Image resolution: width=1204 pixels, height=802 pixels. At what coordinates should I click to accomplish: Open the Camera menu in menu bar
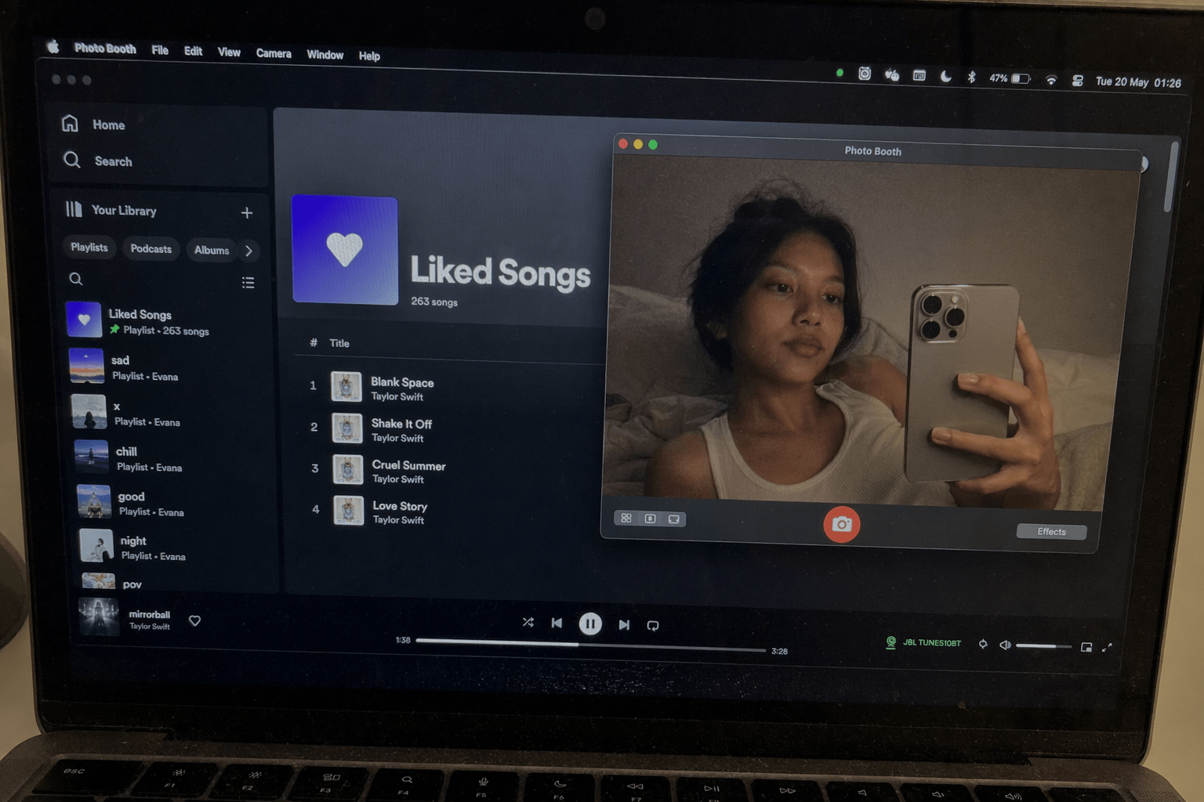(274, 53)
